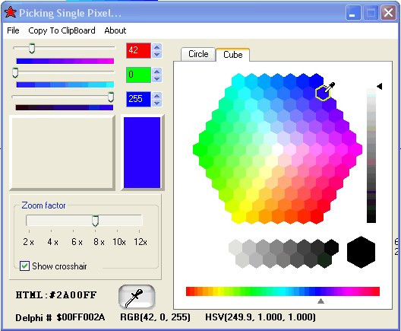Click the 4 x zoom factor label

click(52, 241)
